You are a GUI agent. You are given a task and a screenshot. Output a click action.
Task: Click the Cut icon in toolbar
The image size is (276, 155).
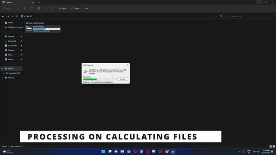click(18, 9)
